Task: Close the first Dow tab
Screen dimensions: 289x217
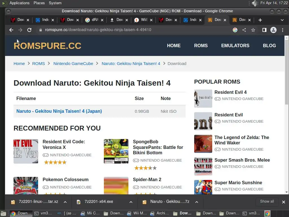Action: (28, 20)
